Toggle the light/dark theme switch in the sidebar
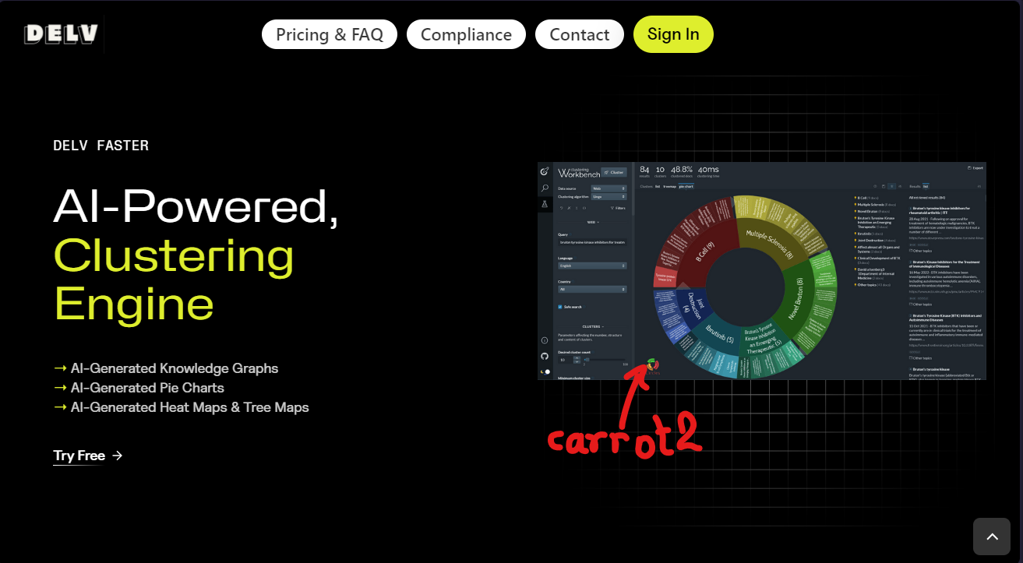1023x563 pixels. (x=545, y=371)
